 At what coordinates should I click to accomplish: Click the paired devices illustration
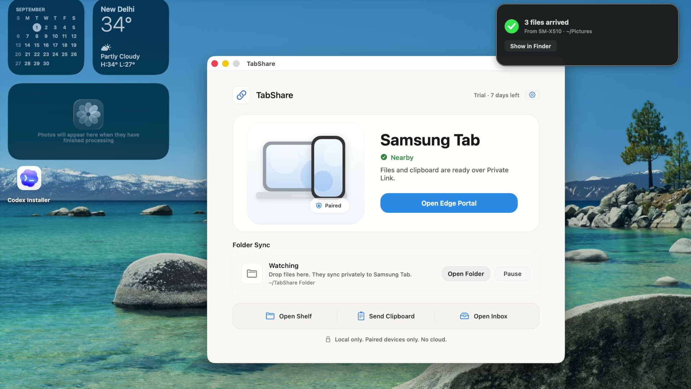[305, 173]
